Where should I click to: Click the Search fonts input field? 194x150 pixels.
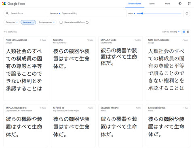point(27,13)
